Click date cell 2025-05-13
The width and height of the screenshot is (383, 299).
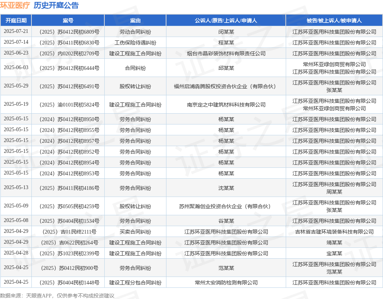click(16, 188)
